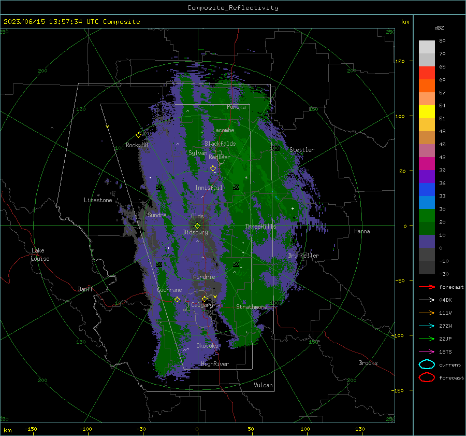Click the Okotoks town label
This screenshot has width=466, height=436.
tap(207, 346)
